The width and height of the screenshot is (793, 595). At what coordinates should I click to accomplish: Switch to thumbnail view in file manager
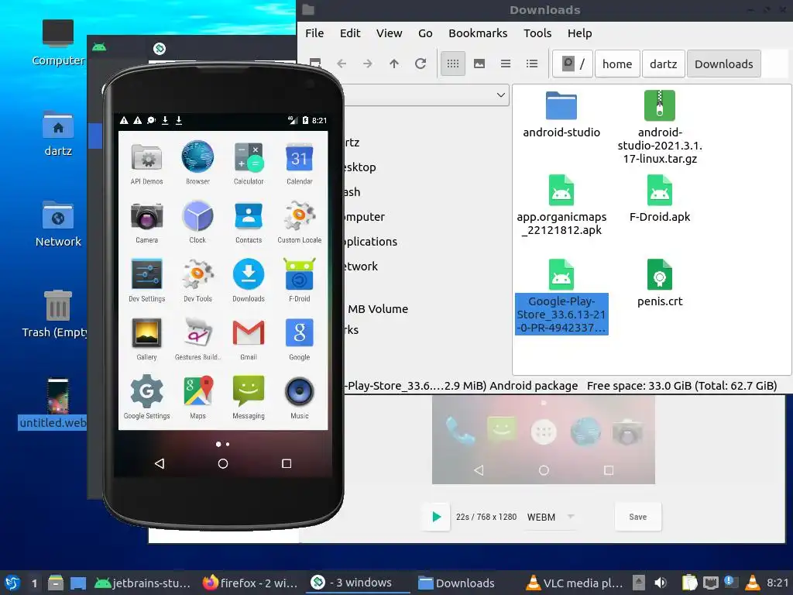click(479, 64)
